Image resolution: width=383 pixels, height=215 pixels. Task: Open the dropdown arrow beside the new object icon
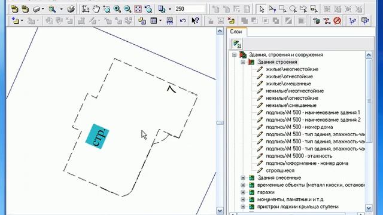pyautogui.click(x=22, y=21)
